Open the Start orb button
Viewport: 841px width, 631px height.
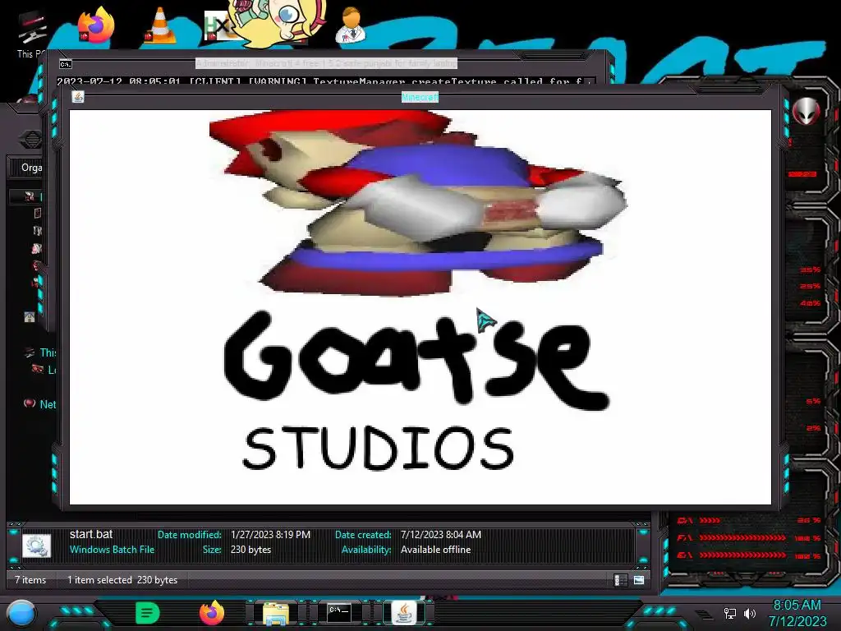coord(21,613)
